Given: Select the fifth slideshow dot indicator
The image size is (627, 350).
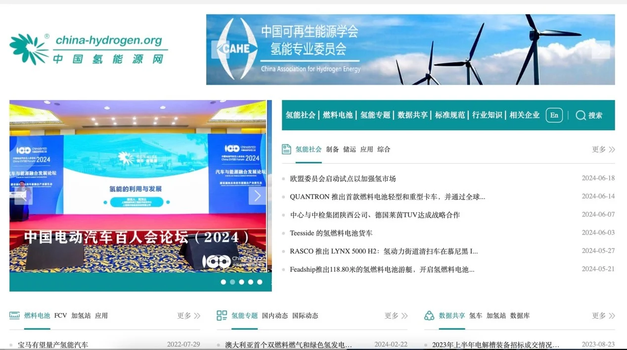Looking at the screenshot, I should coord(260,282).
